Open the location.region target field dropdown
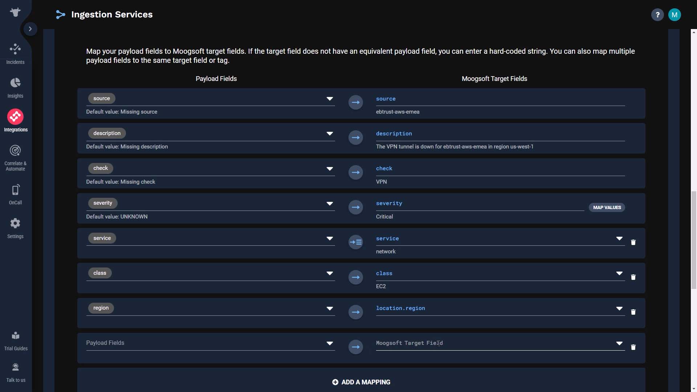Viewport: 697px width, 392px height. [x=619, y=309]
